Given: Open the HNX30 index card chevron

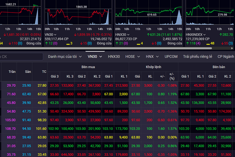Looking at the screenshot, I should click(128, 35).
